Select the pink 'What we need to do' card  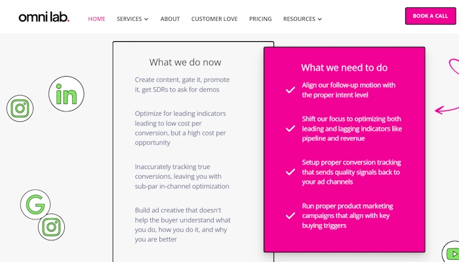[x=344, y=149]
